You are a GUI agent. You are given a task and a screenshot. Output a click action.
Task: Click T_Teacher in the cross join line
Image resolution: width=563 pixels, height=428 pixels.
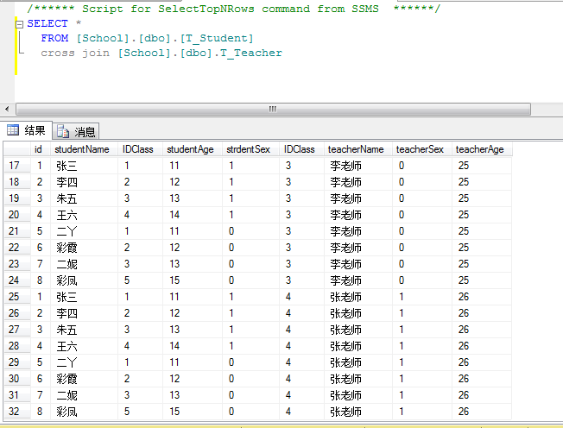[251, 53]
